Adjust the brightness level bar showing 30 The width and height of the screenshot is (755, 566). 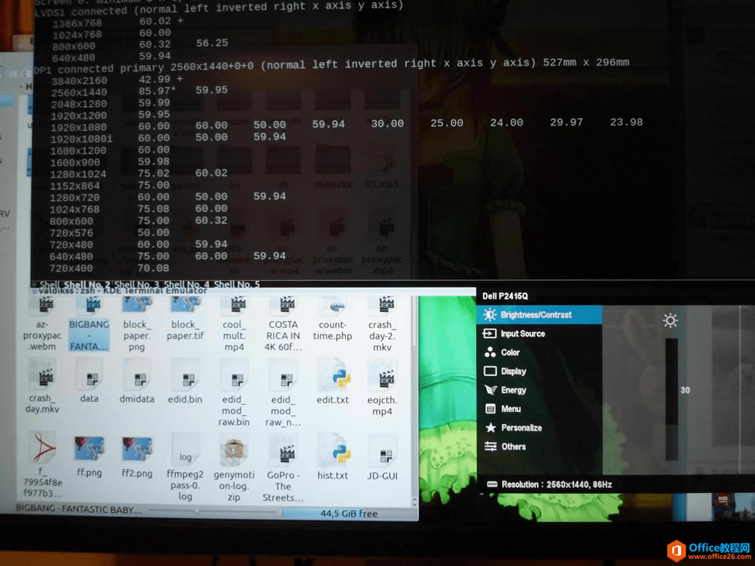click(671, 400)
